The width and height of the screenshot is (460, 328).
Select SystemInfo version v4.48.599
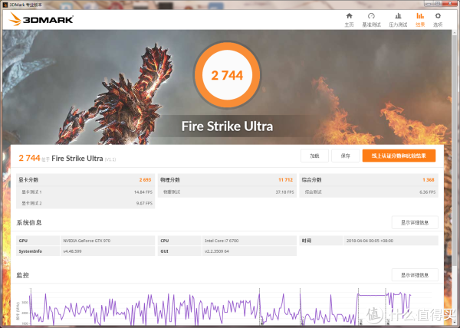[x=72, y=251]
